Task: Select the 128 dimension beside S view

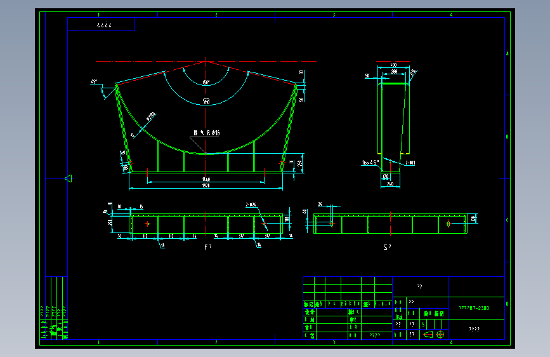Action: 473,219
